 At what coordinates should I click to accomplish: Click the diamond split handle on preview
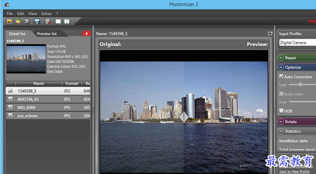point(184,117)
